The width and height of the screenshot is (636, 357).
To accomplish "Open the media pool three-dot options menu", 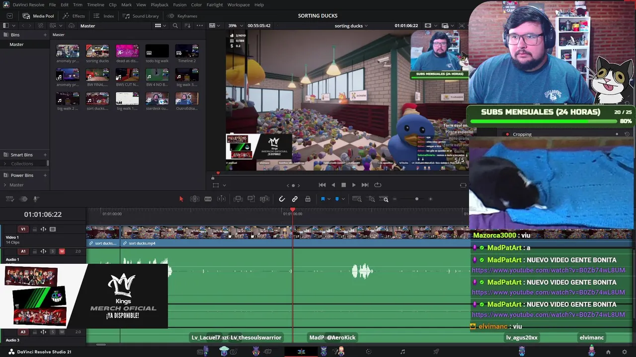I will point(200,25).
